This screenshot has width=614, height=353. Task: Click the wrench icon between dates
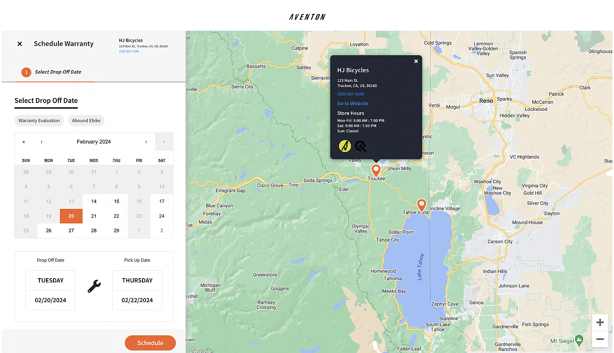coord(94,286)
